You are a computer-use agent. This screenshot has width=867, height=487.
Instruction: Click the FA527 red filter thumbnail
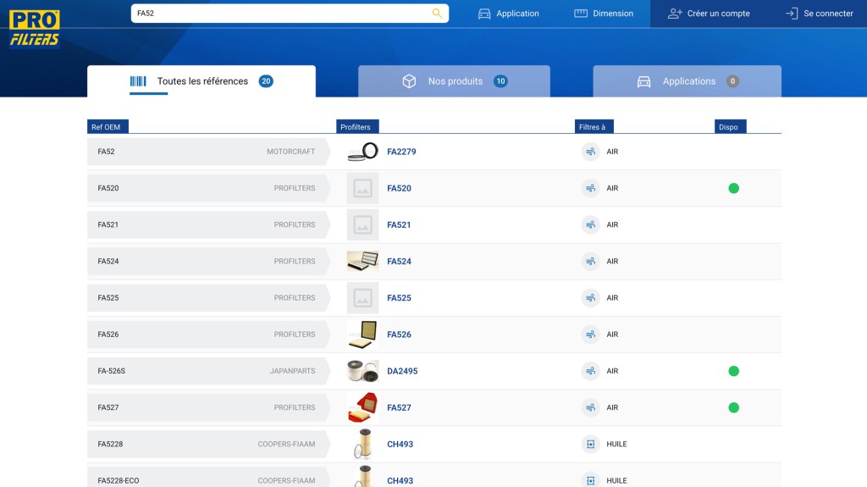[x=362, y=407]
